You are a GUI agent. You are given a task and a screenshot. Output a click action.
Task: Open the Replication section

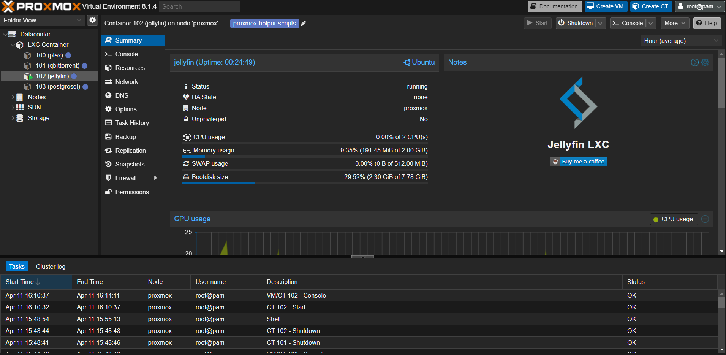(130, 151)
